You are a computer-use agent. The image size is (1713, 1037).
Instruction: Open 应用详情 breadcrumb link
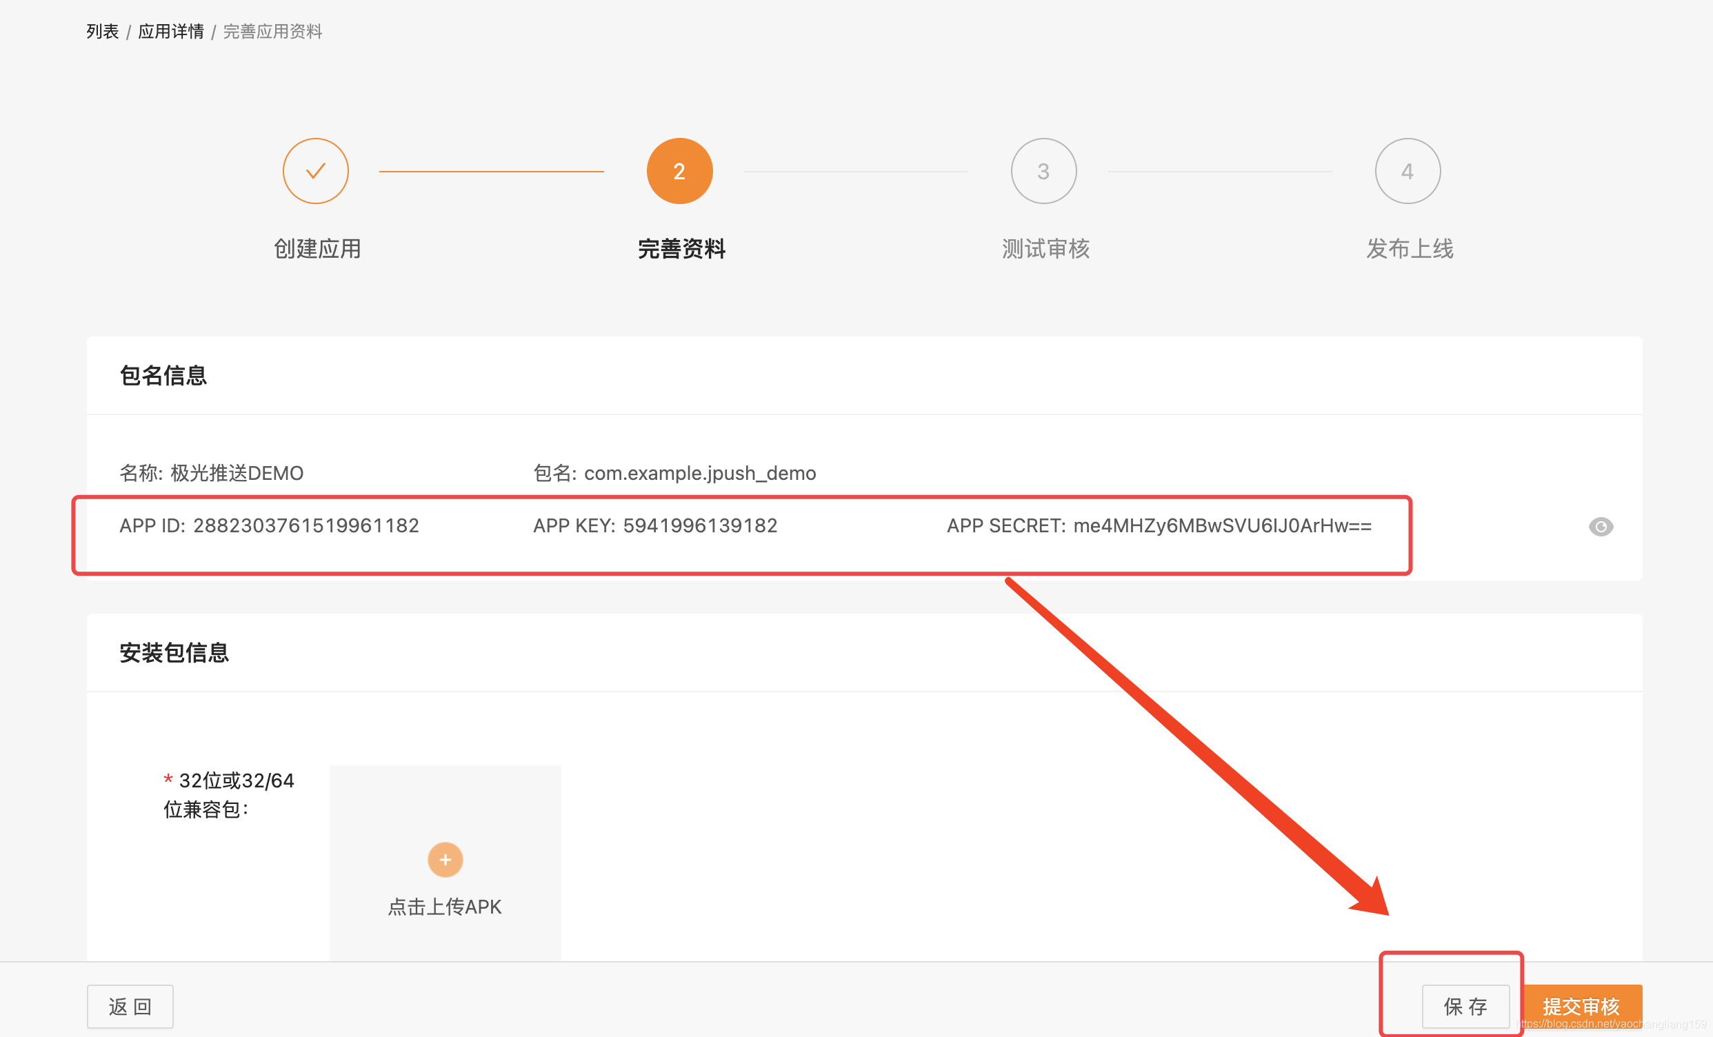coord(171,31)
